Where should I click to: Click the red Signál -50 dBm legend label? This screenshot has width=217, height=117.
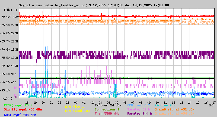tap(23, 109)
